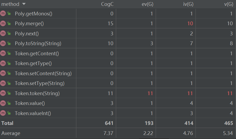
Task: Click the green lock icon beside Token.getContent()
Action: tap(9, 53)
